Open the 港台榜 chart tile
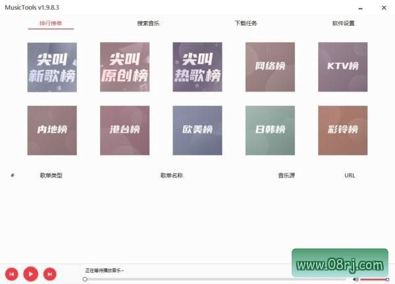This screenshot has width=395, height=284. pyautogui.click(x=124, y=130)
